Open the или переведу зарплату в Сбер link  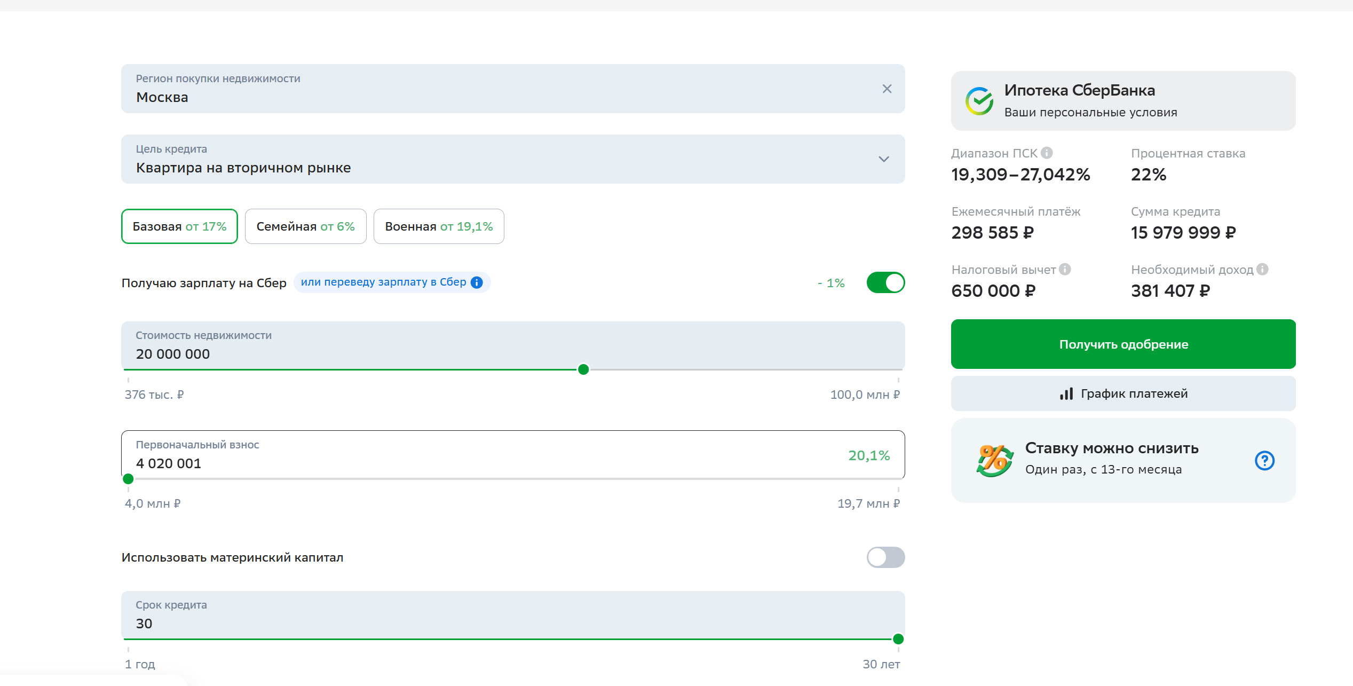pyautogui.click(x=383, y=282)
